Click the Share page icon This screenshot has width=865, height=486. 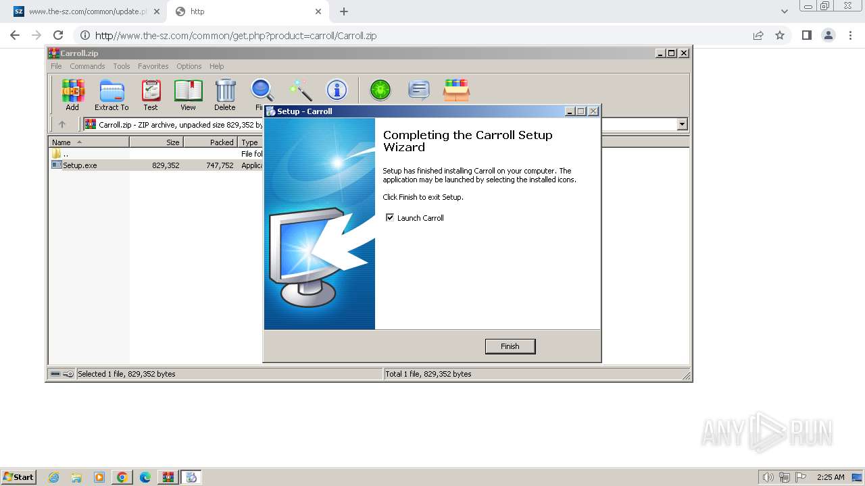point(758,35)
